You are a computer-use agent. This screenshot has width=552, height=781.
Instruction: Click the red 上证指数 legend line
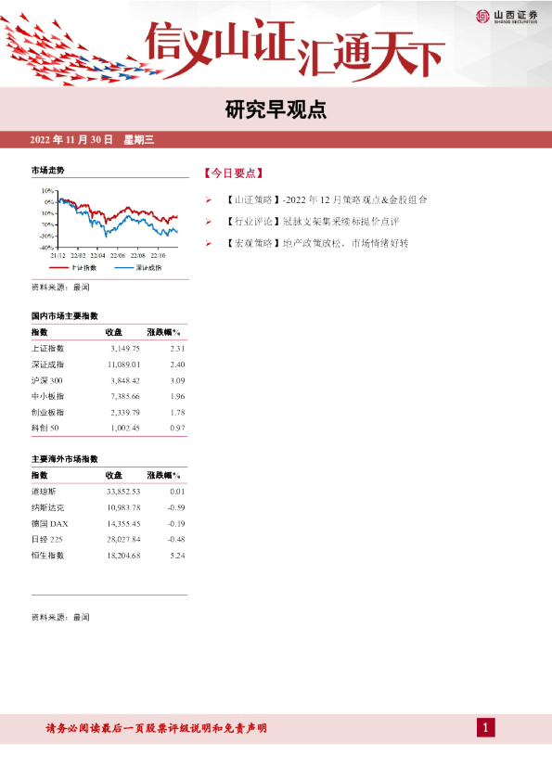coord(58,268)
